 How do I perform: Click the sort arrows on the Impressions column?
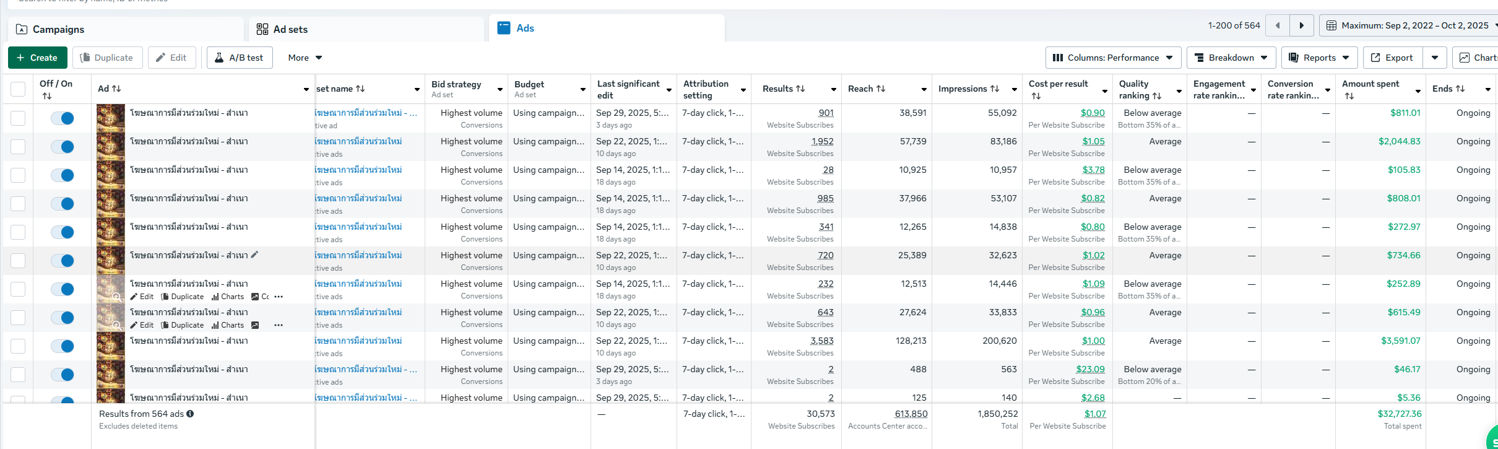click(995, 89)
